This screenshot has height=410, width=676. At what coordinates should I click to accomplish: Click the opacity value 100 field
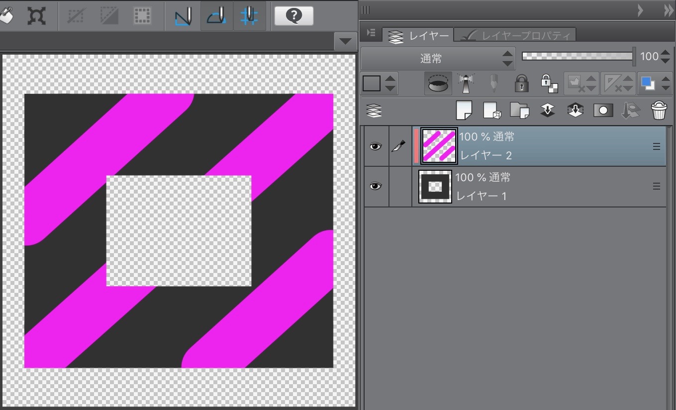click(649, 57)
